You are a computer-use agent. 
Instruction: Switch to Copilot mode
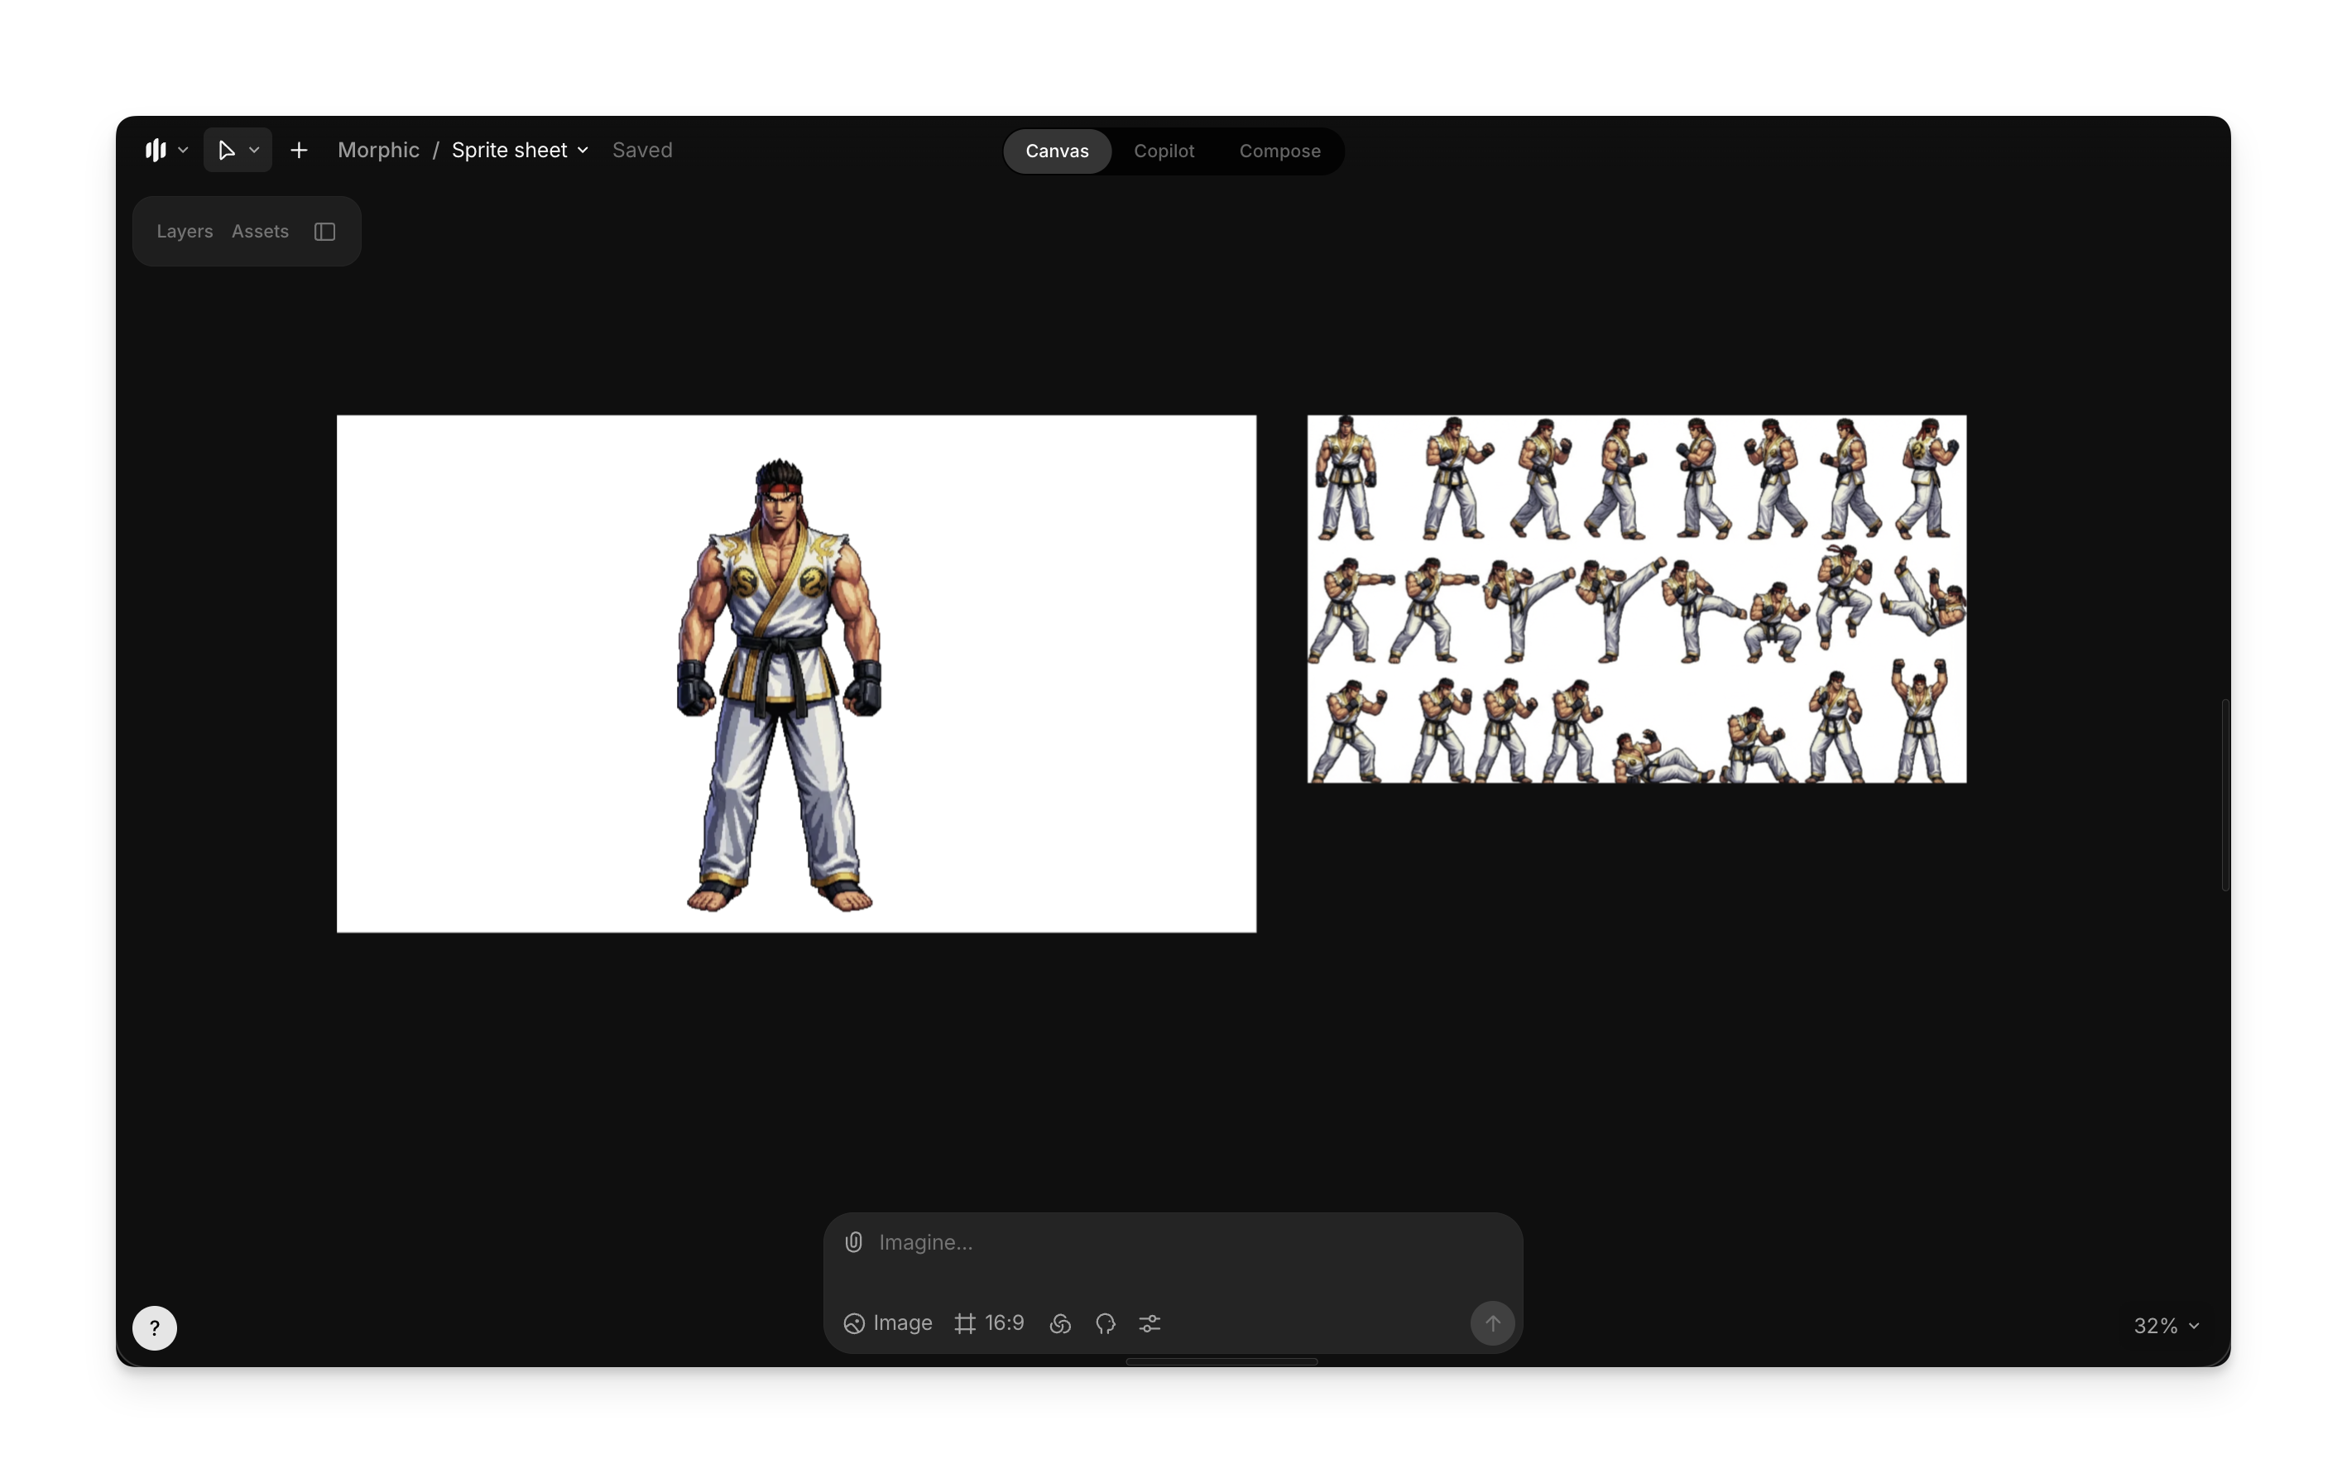click(1164, 151)
